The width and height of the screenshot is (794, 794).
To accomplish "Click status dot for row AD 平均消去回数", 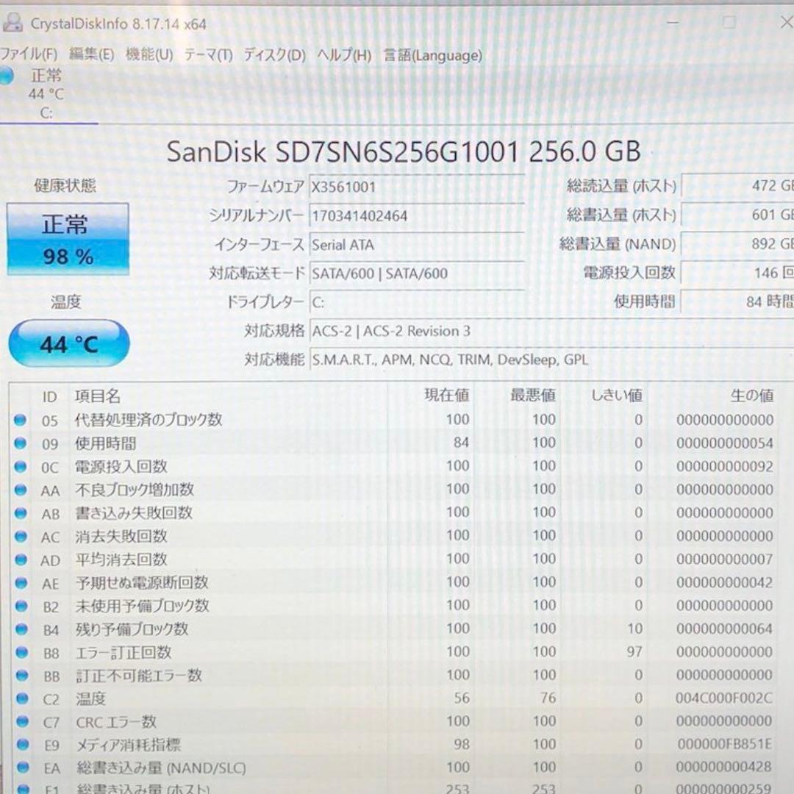I will tap(21, 559).
